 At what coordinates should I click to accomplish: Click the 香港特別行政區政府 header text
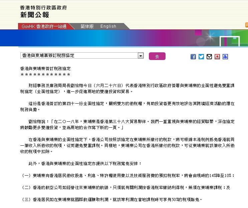(43, 8)
